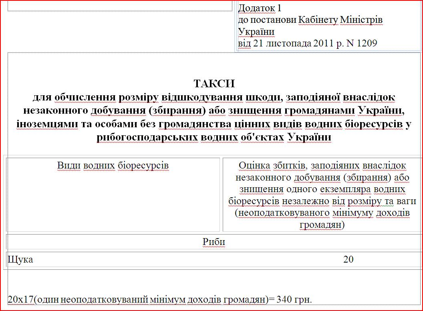Click line "біоресурсів незалежно від розміру та ваги"

point(322,201)
